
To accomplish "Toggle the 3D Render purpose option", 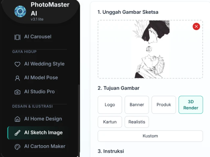I will click(191, 105).
